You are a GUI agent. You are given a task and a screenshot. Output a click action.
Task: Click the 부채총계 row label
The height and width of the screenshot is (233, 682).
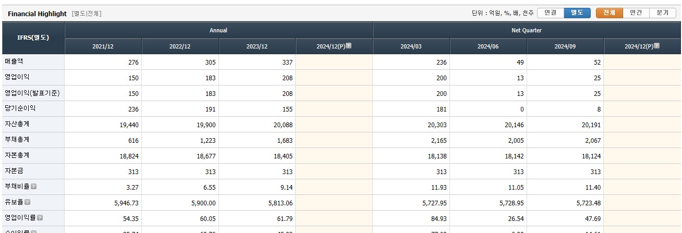tap(17, 140)
